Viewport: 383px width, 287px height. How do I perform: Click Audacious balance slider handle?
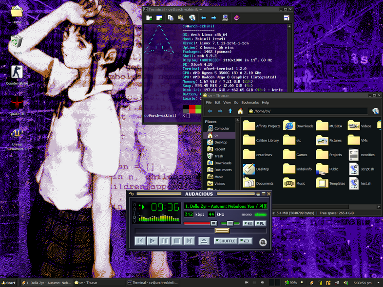[230, 223]
